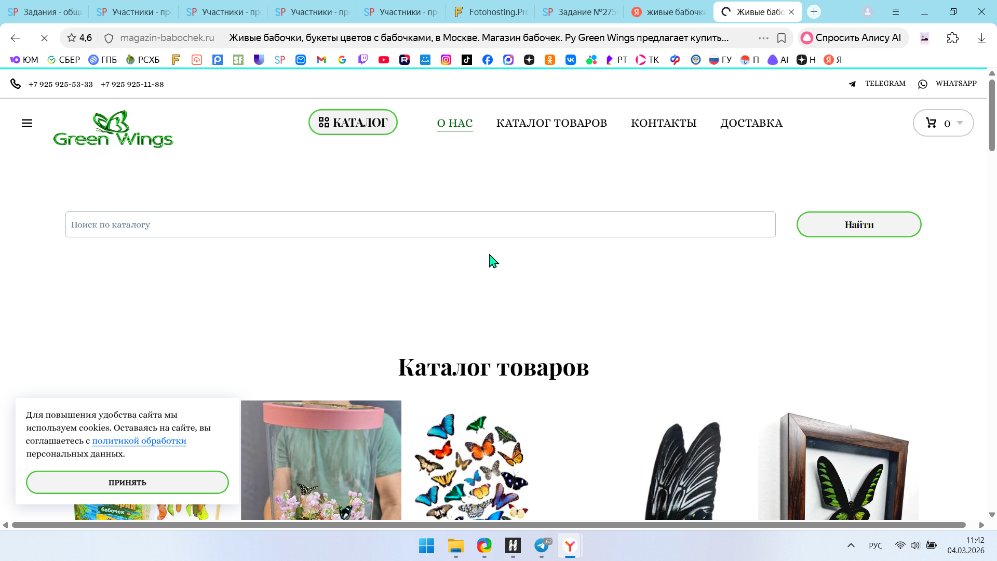Switch to the Fotohosting browser tab

click(490, 12)
